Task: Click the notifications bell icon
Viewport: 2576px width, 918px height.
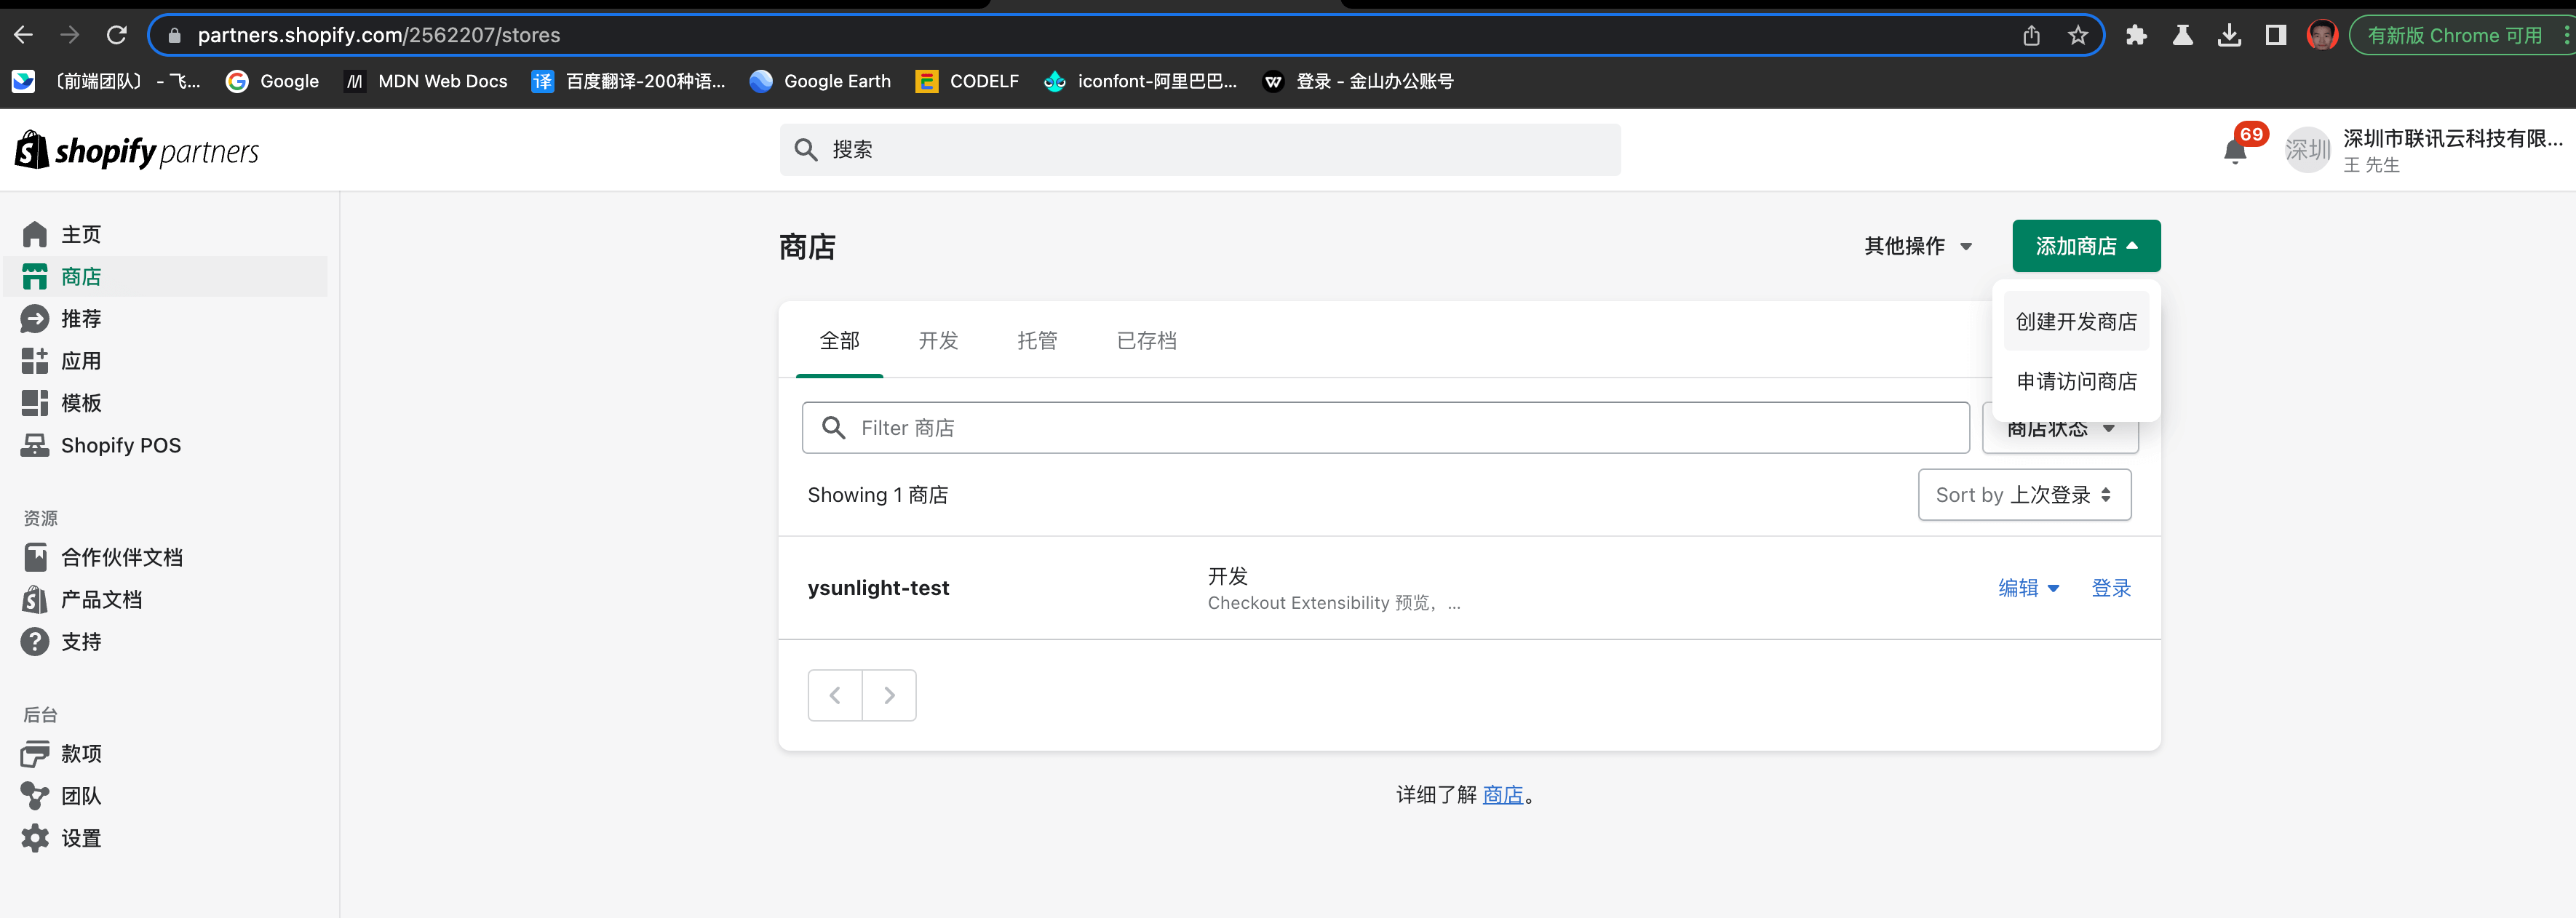Action: (2234, 151)
